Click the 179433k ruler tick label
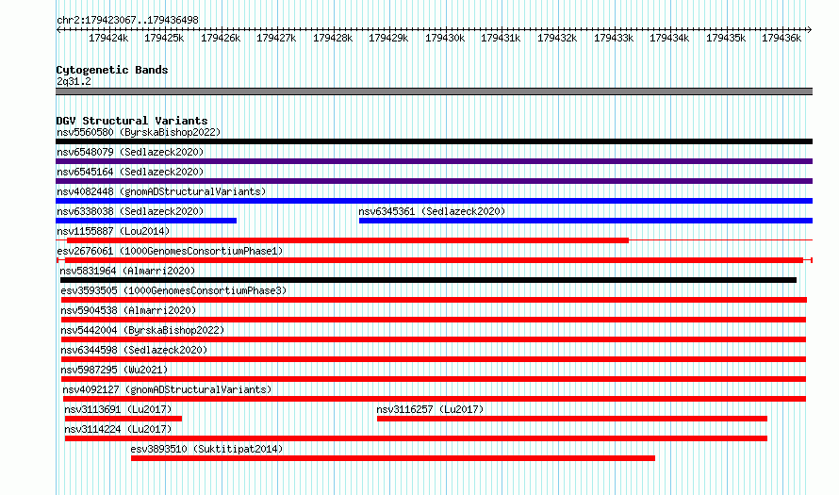Image resolution: width=839 pixels, height=495 pixels. coord(614,38)
